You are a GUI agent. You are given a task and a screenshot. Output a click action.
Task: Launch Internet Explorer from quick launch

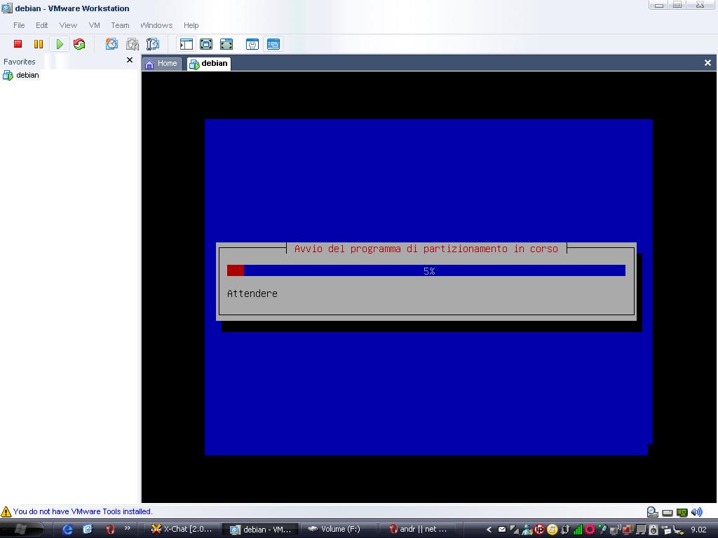tap(67, 530)
